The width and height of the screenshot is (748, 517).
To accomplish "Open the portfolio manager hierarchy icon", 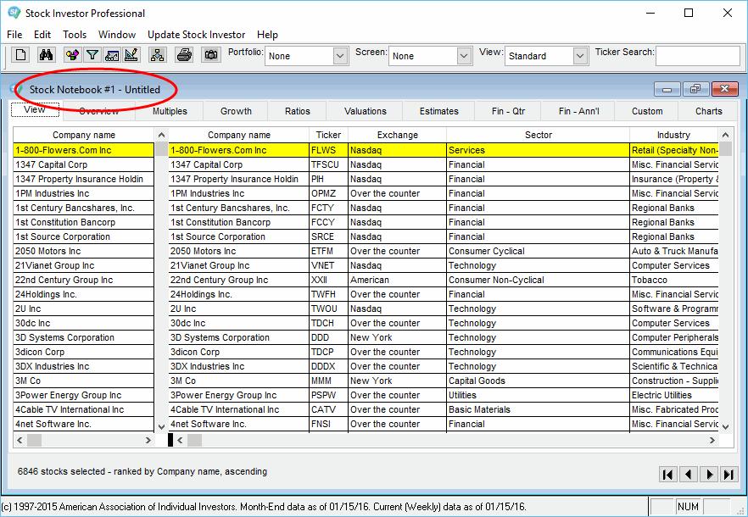I will pos(158,54).
